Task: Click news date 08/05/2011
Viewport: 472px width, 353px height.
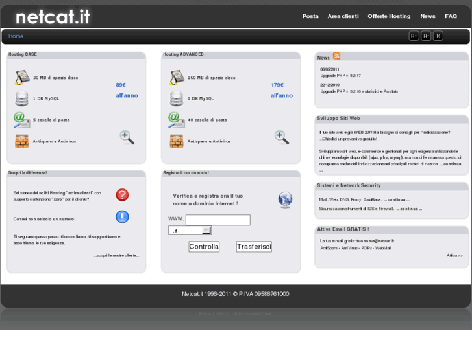Action: point(330,69)
